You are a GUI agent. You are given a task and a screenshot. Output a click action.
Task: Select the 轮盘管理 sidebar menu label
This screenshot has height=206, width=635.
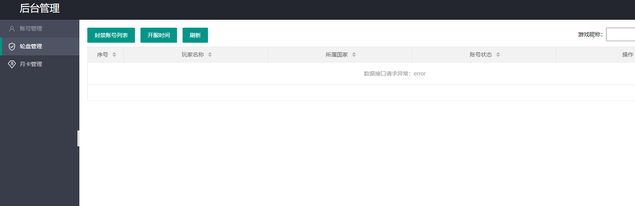click(31, 47)
